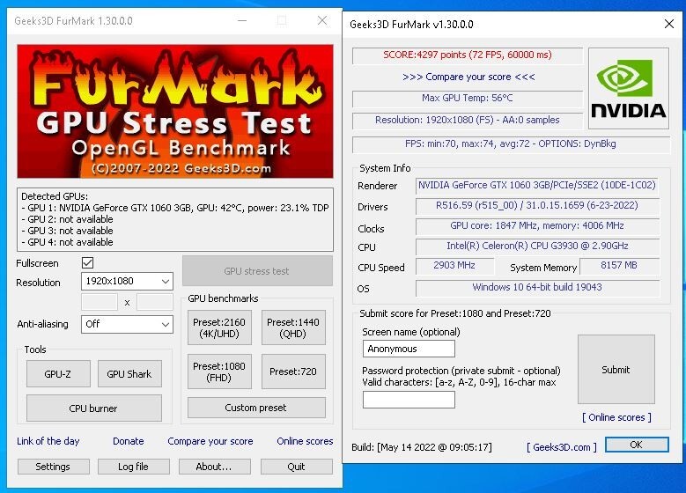
Task: Click the Max GPU Temp: 56°C text
Action: (468, 98)
